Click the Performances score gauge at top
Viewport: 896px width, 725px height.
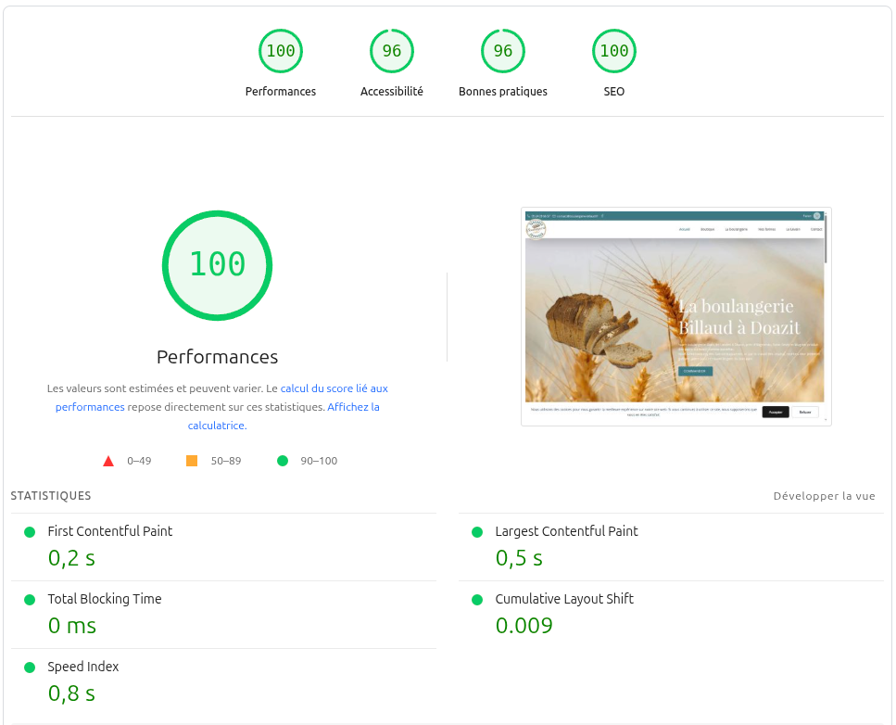pyautogui.click(x=281, y=51)
